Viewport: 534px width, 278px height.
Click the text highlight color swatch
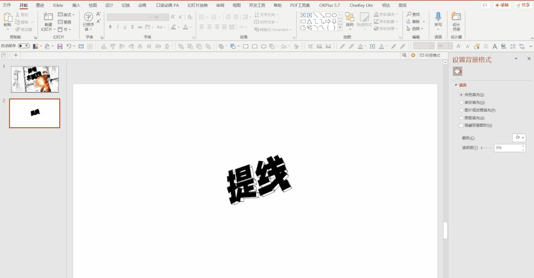click(174, 27)
